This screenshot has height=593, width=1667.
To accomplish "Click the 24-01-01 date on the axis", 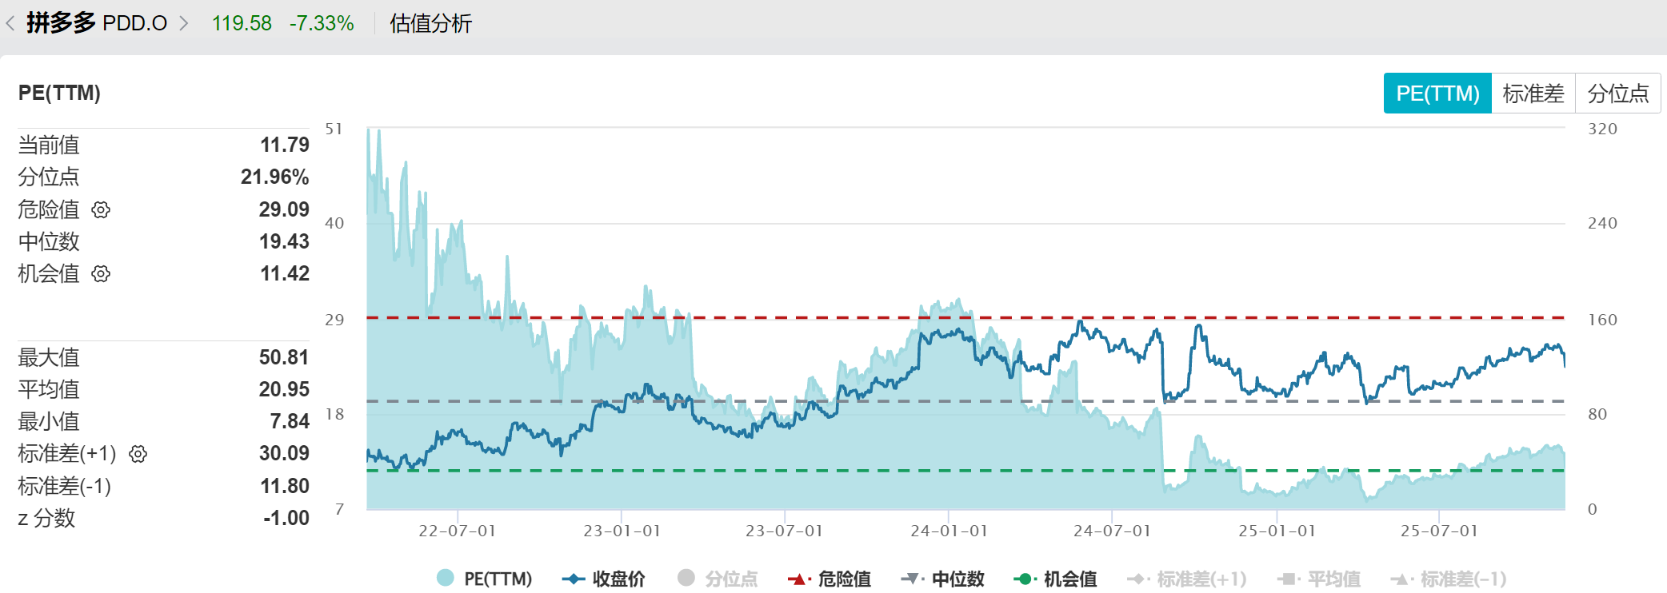I will [x=949, y=531].
